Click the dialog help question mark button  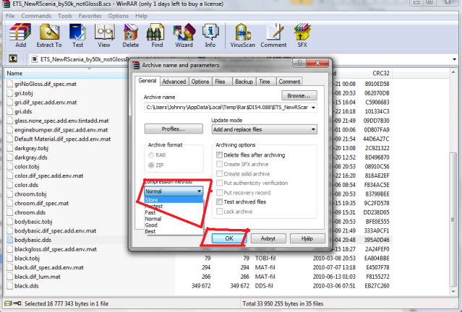pyautogui.click(x=299, y=63)
